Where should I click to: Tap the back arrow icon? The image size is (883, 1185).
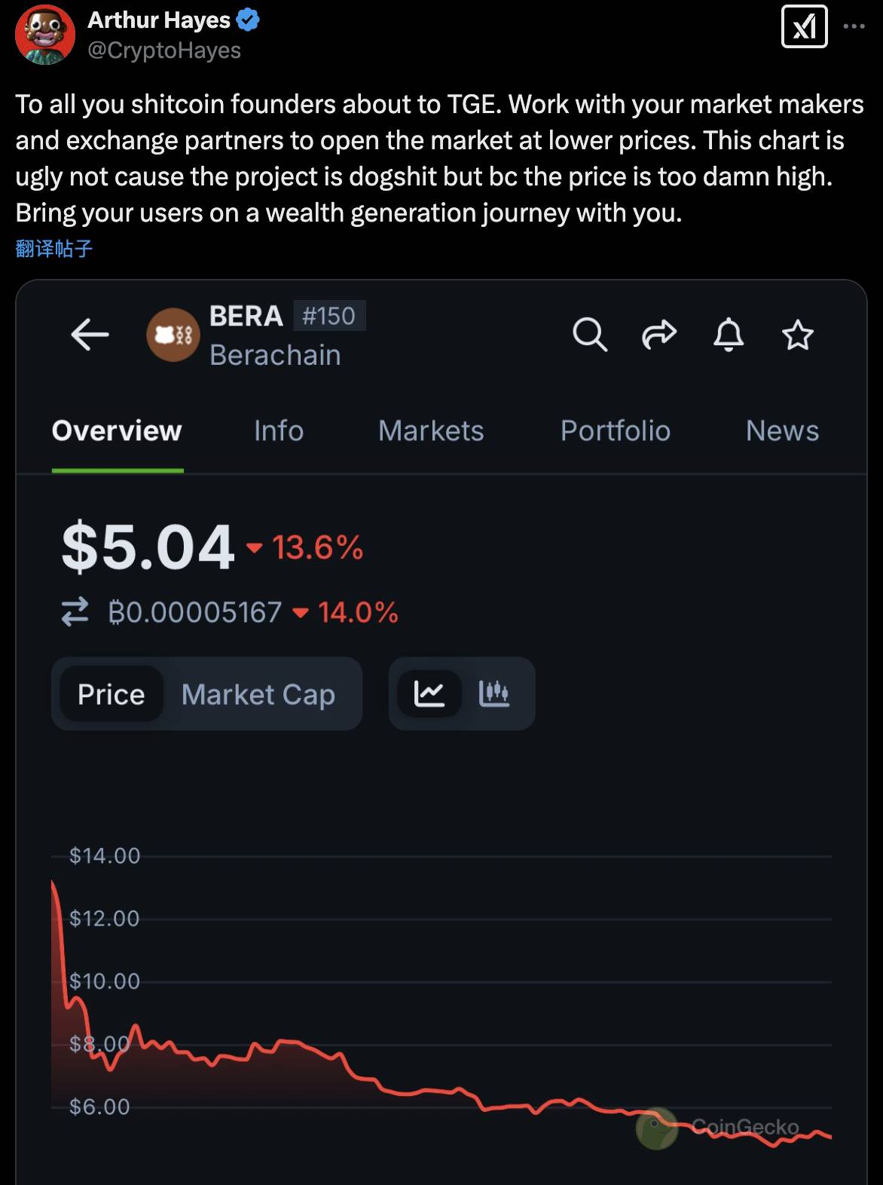click(x=90, y=335)
